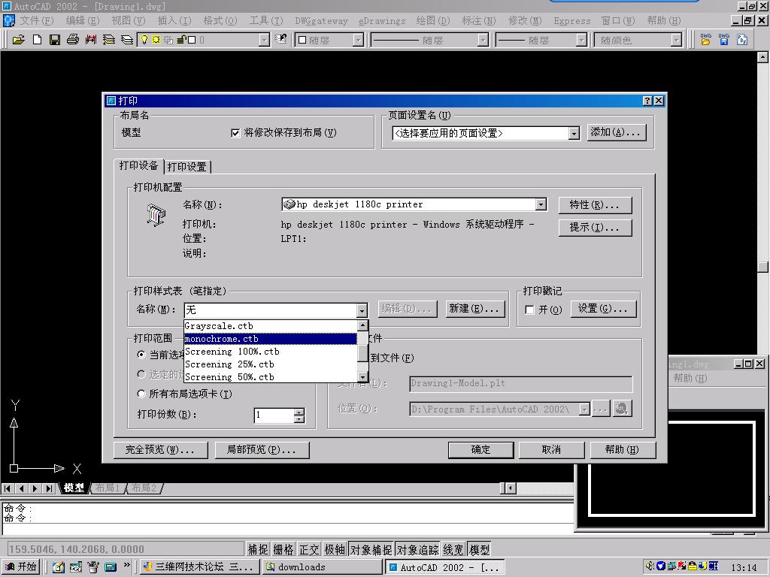
Task: Click the layer stack icon with arrow
Action: (x=108, y=40)
